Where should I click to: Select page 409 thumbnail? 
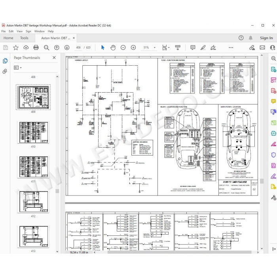33,97
